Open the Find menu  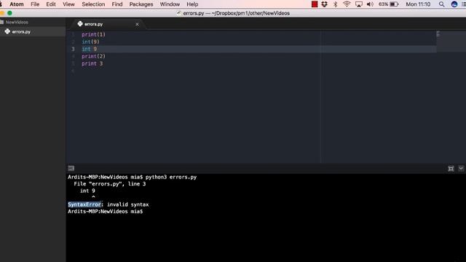coord(116,4)
